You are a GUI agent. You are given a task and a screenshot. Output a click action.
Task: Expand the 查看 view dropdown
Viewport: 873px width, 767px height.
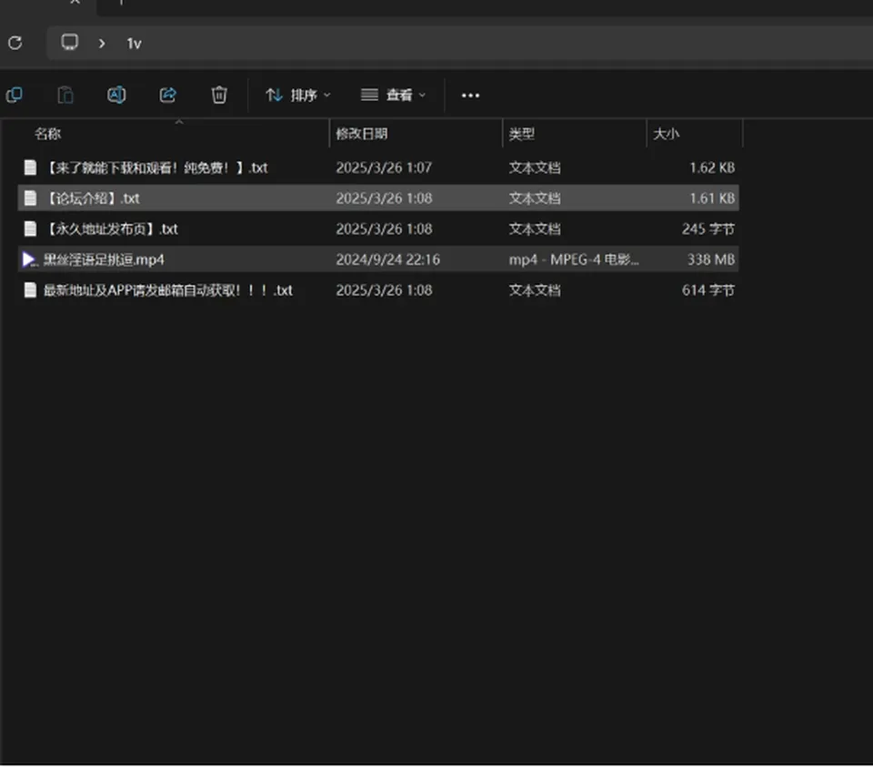393,96
